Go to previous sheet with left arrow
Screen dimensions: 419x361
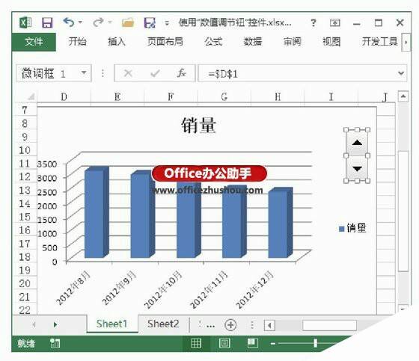pyautogui.click(x=34, y=324)
